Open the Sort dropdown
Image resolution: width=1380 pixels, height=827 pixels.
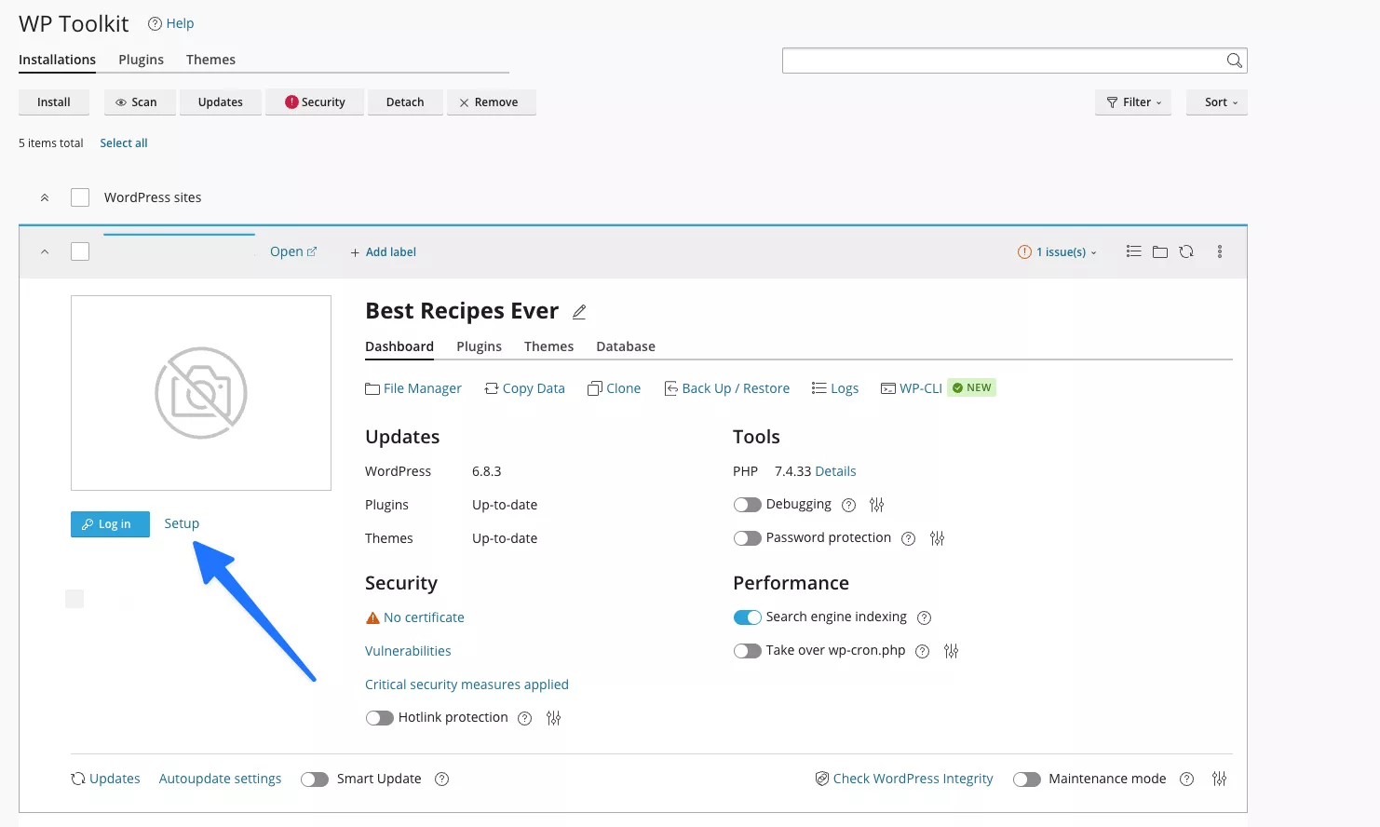[1216, 102]
